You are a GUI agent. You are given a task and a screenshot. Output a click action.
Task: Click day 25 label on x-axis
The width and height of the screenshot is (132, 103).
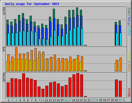(x=101, y=100)
